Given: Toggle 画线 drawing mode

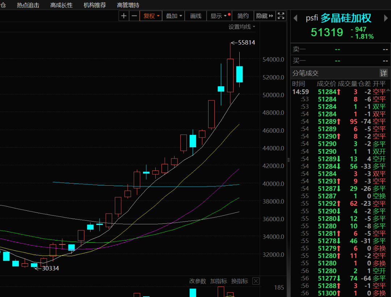Looking at the screenshot, I should pyautogui.click(x=196, y=16).
